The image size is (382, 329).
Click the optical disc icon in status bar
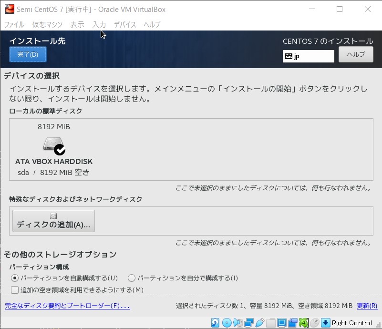[x=227, y=323]
